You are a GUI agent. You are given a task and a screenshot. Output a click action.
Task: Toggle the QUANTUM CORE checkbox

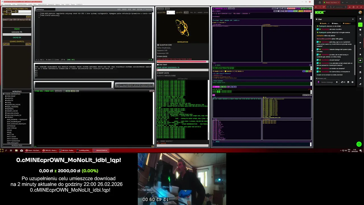pyautogui.click(x=158, y=45)
